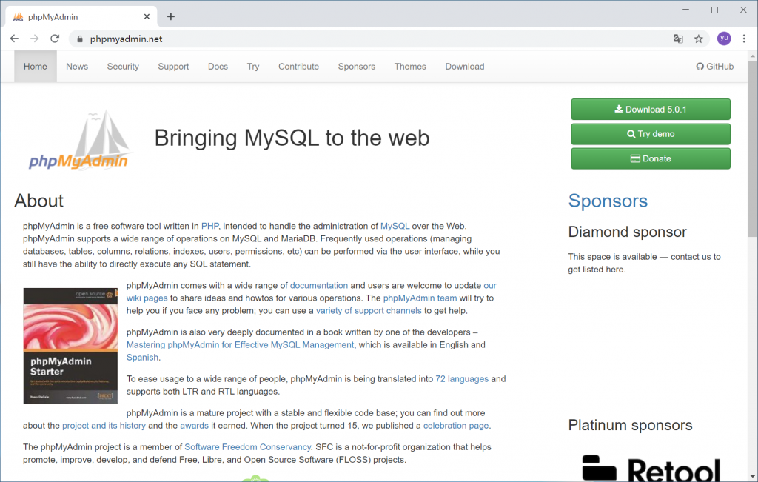Viewport: 758px width, 482px height.
Task: Click the browser back arrow
Action: [14, 39]
